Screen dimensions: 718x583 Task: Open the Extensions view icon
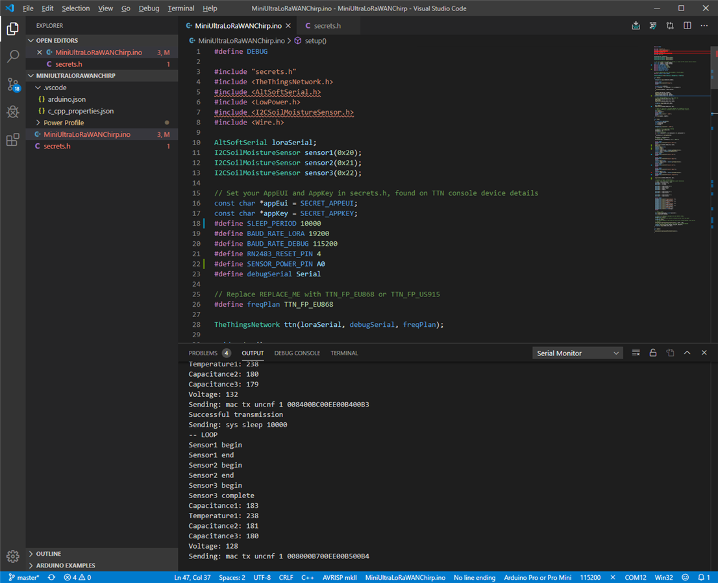pos(13,140)
